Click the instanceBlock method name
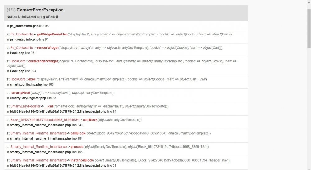This screenshot has height=170, width=311. 82,160
